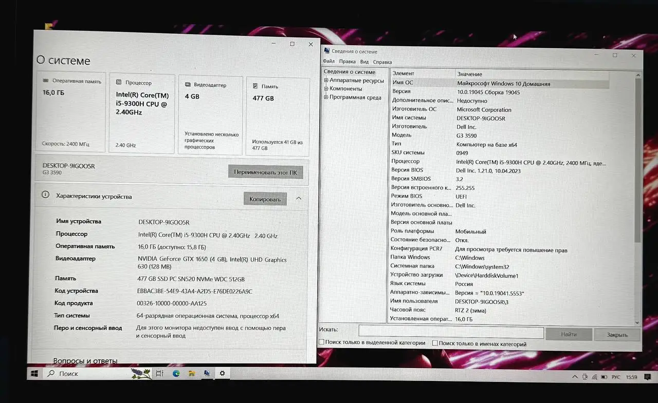Click the Вопросы и ответы heading
The height and width of the screenshot is (403, 658).
coord(85,360)
